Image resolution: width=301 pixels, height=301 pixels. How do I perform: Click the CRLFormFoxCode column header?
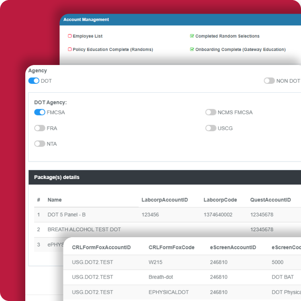[x=171, y=247]
